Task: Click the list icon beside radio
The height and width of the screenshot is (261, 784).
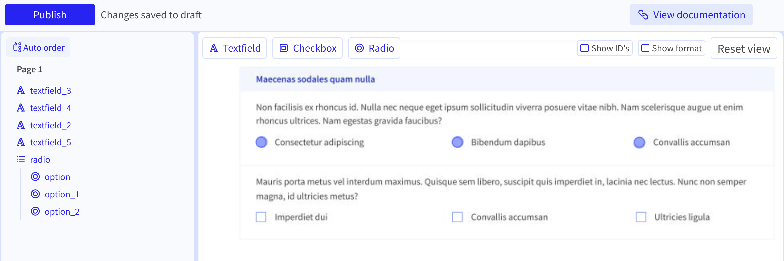Action: point(21,160)
